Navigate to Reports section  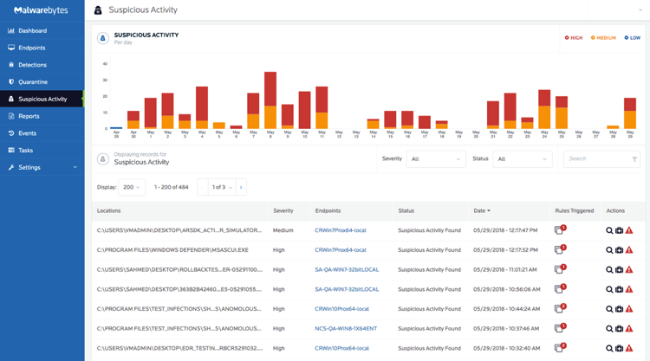pos(29,116)
